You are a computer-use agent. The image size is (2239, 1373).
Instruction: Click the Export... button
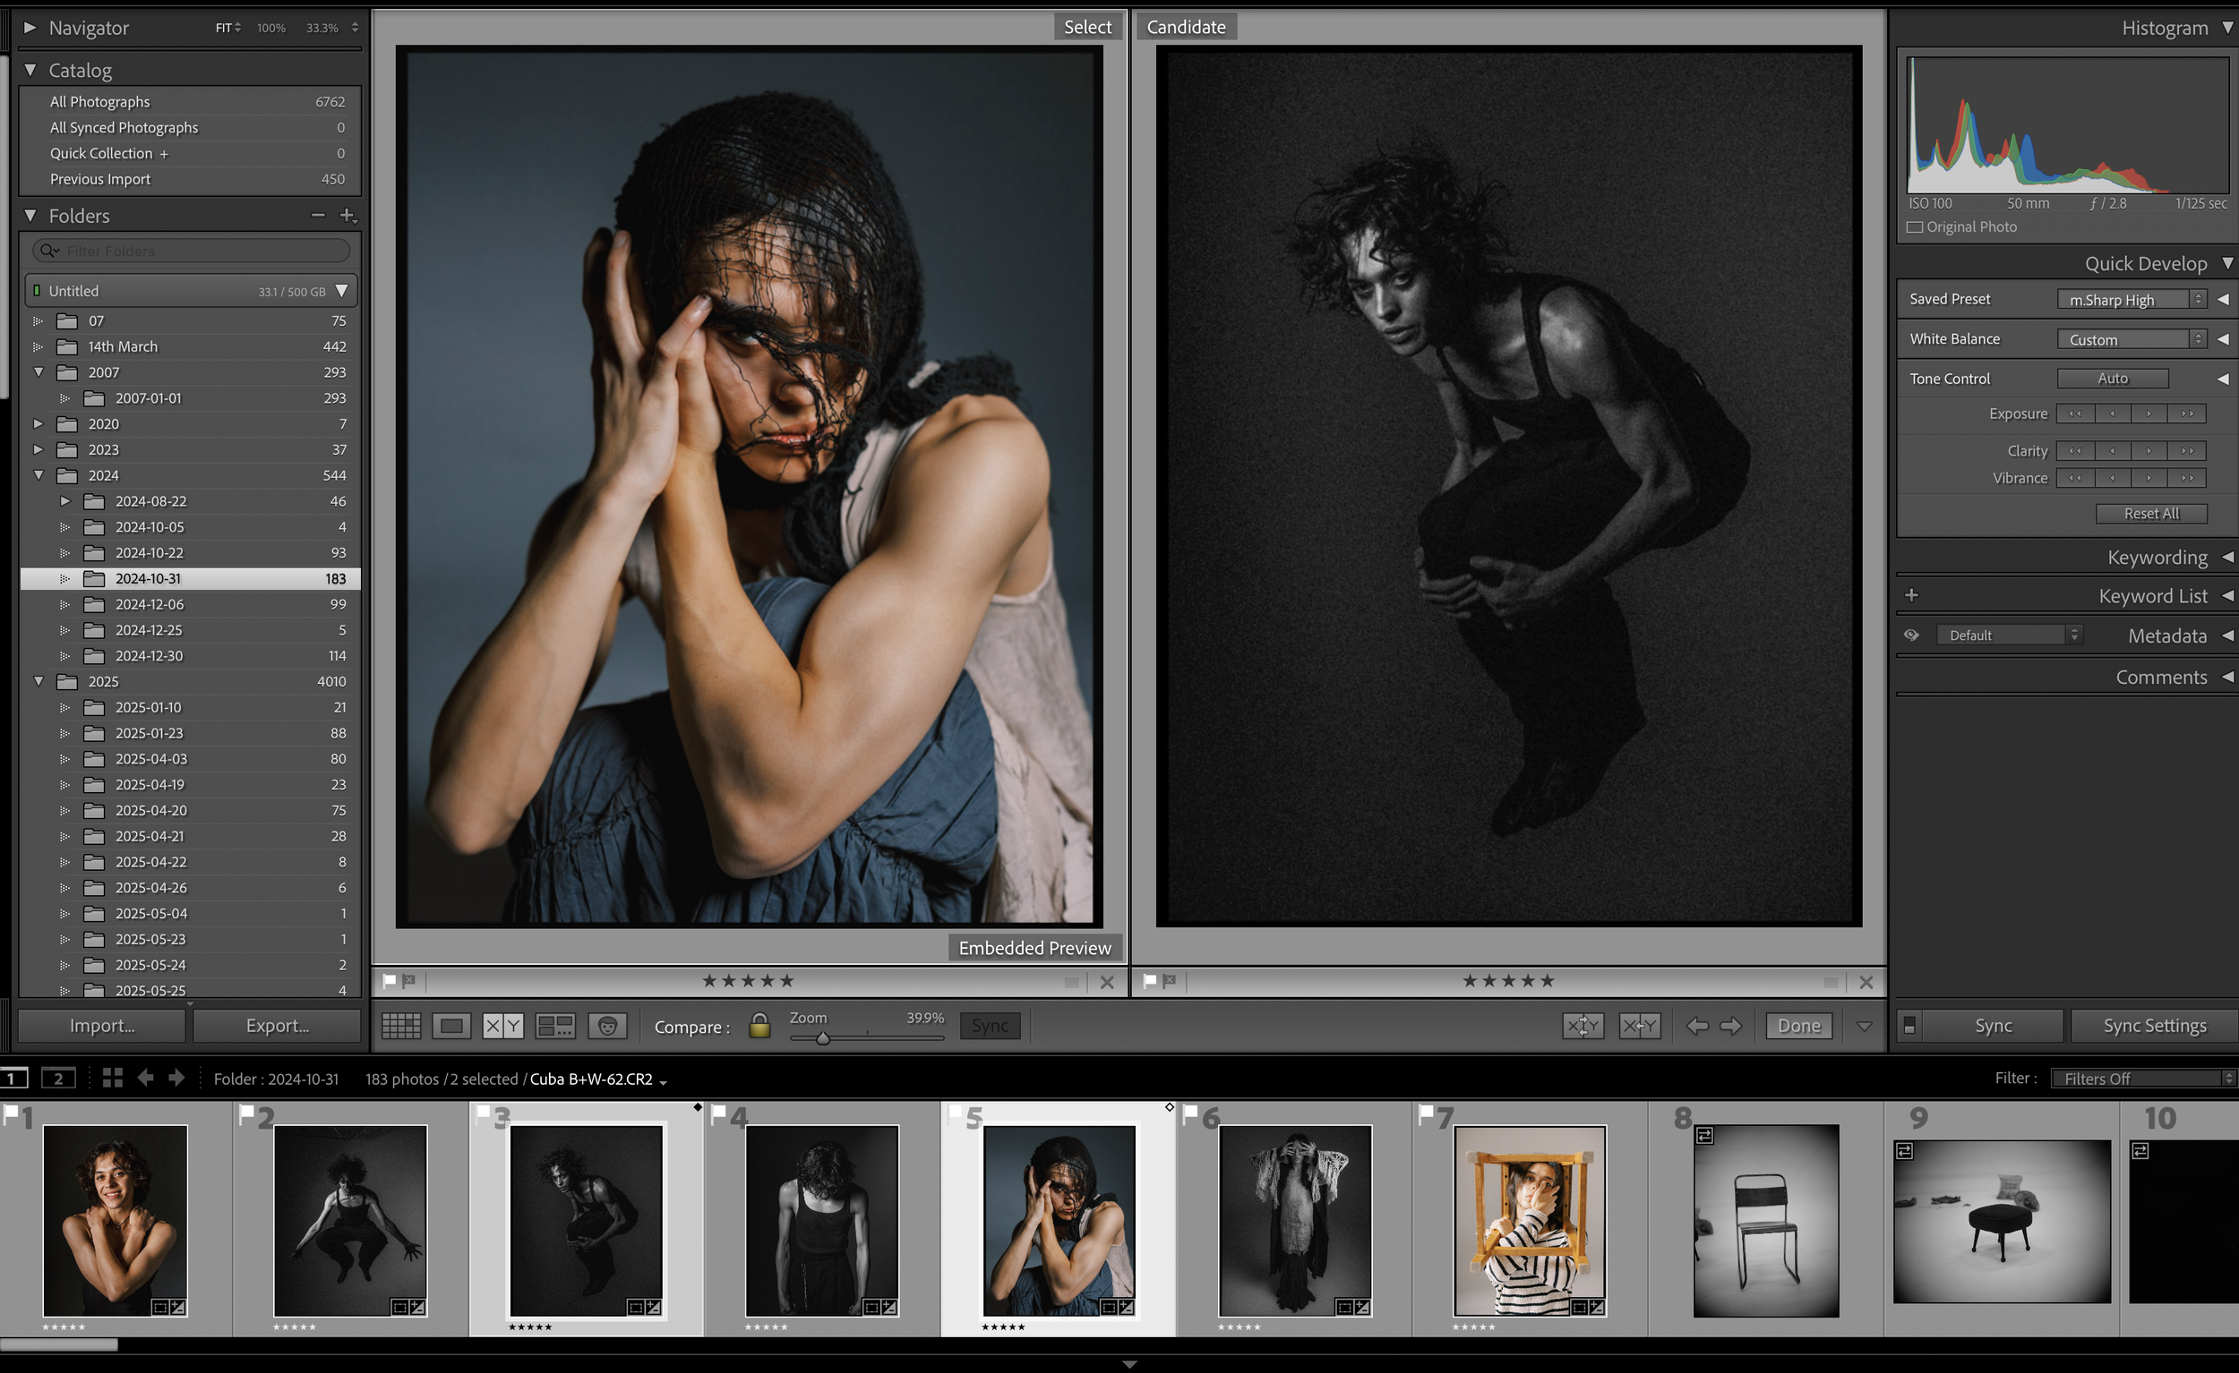tap(277, 1026)
